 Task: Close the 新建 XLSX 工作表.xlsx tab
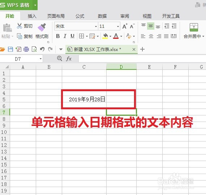click(134, 50)
